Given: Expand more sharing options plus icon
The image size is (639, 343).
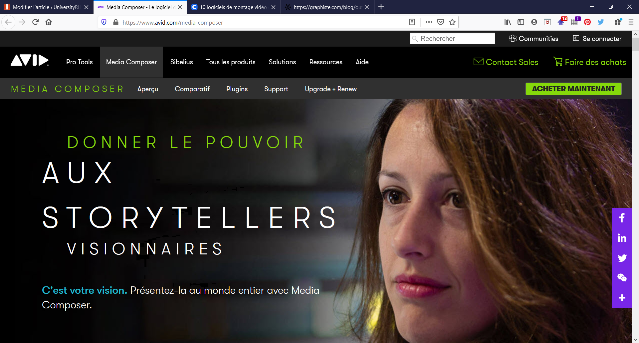Looking at the screenshot, I should click(x=622, y=298).
